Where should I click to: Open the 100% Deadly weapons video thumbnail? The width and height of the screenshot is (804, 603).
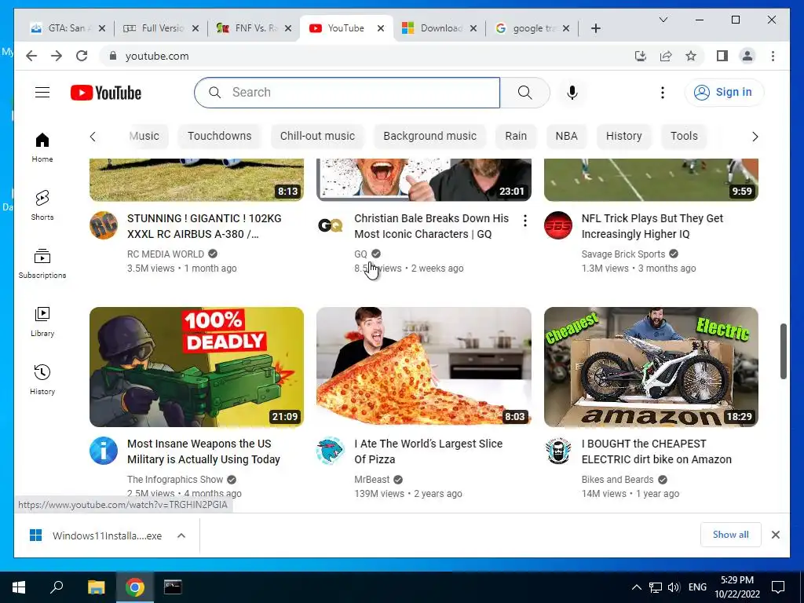(196, 367)
